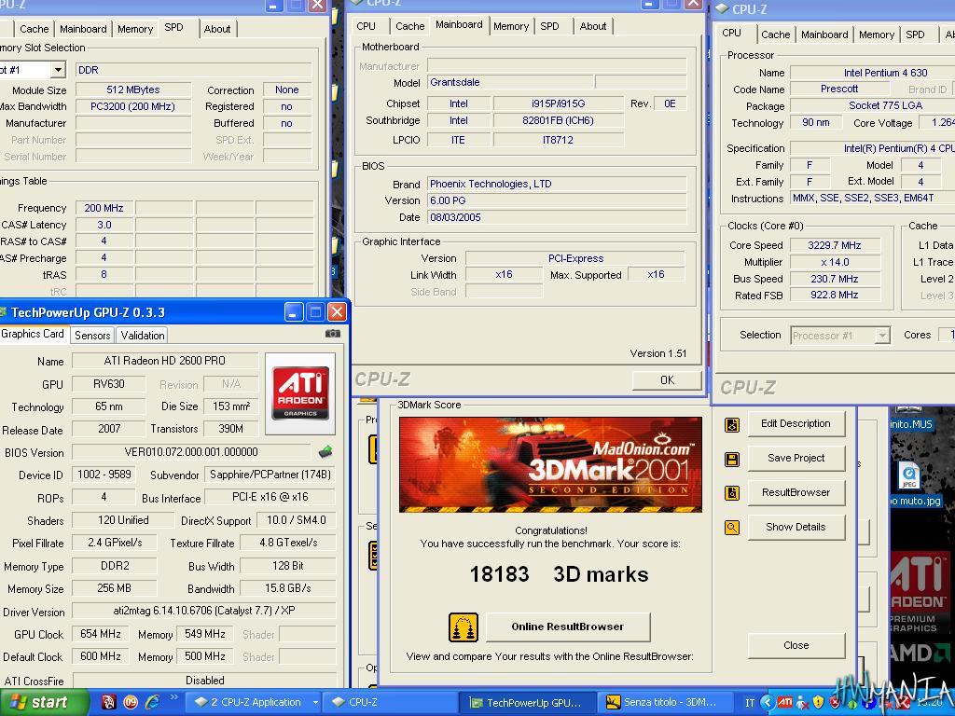Click the ResultBrowser icon in 3DMark
The image size is (955, 716).
click(732, 493)
